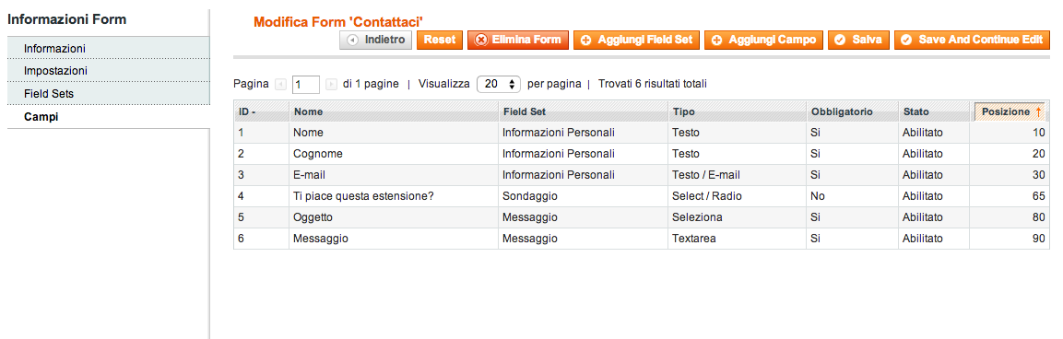Click the next page arrow icon

click(x=332, y=85)
